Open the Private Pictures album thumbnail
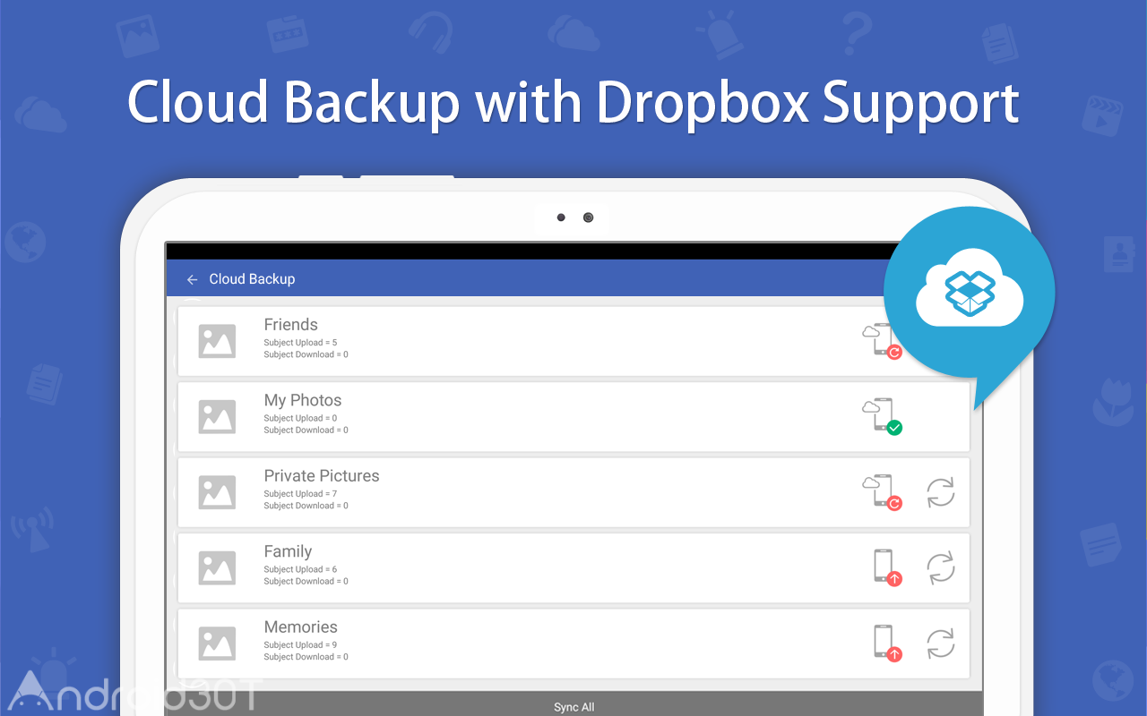This screenshot has width=1147, height=716. [x=217, y=492]
